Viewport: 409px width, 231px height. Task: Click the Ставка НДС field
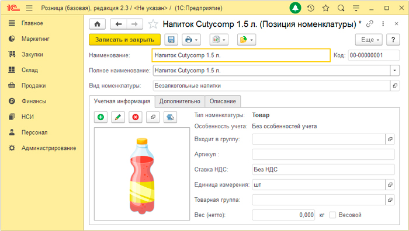click(323, 170)
